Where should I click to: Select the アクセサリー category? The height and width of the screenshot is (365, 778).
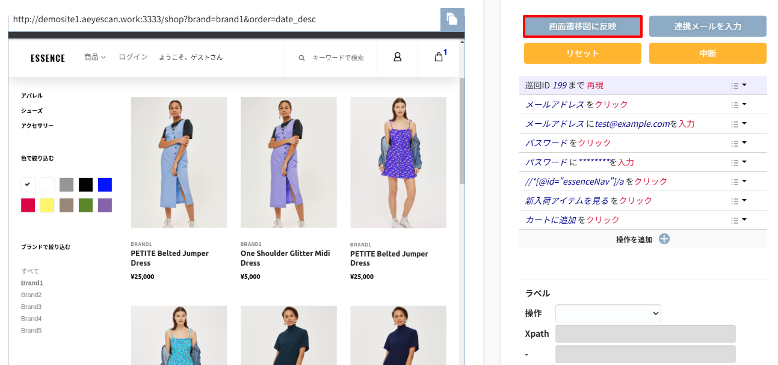tap(37, 126)
